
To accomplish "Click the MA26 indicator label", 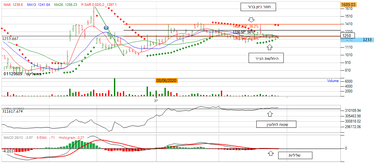I will 65,5.
